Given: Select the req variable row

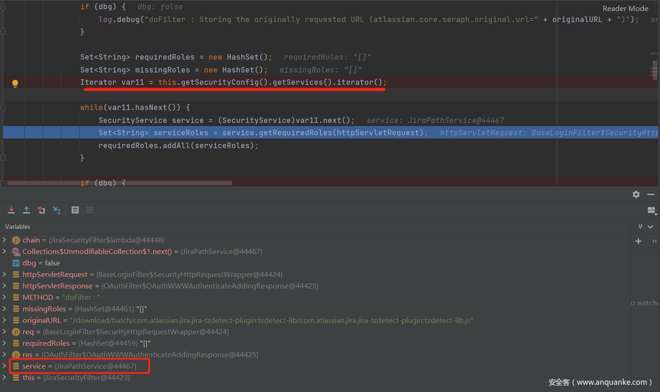Looking at the screenshot, I should pos(315,332).
